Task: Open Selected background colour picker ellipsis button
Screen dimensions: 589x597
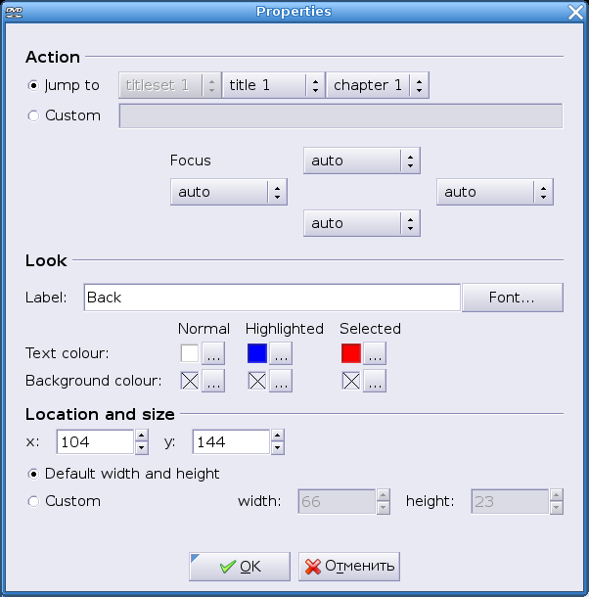Action: pos(374,381)
